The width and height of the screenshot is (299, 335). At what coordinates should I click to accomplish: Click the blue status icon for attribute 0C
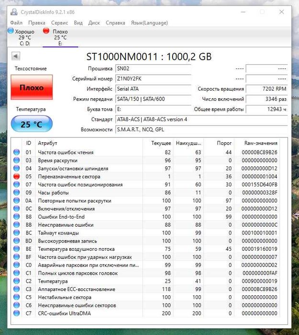(16, 208)
